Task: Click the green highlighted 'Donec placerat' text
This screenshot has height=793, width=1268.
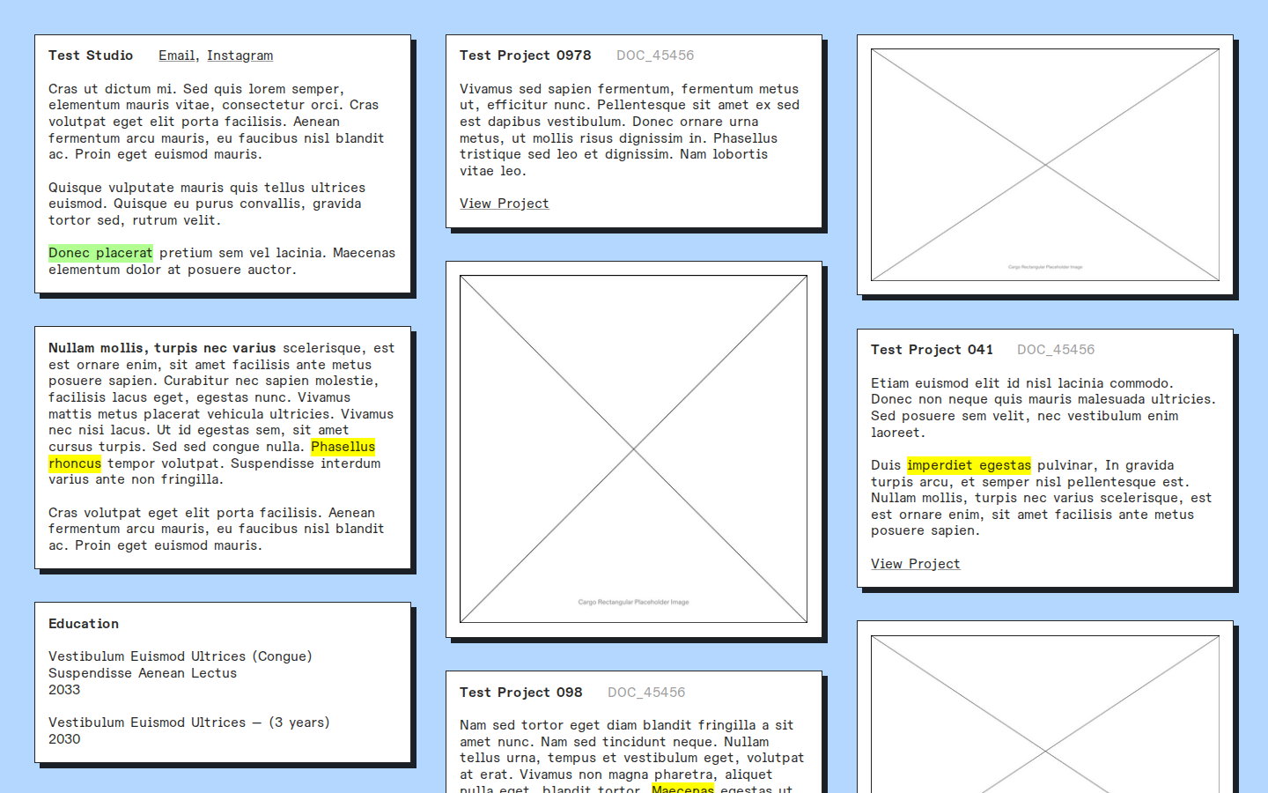Action: click(100, 253)
